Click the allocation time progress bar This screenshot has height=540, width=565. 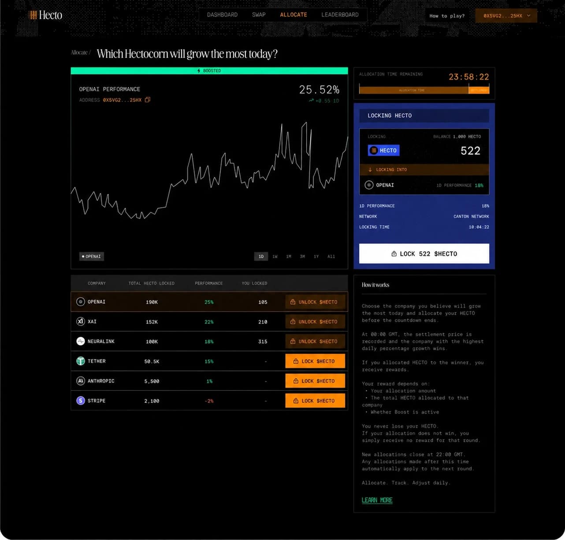(x=424, y=90)
